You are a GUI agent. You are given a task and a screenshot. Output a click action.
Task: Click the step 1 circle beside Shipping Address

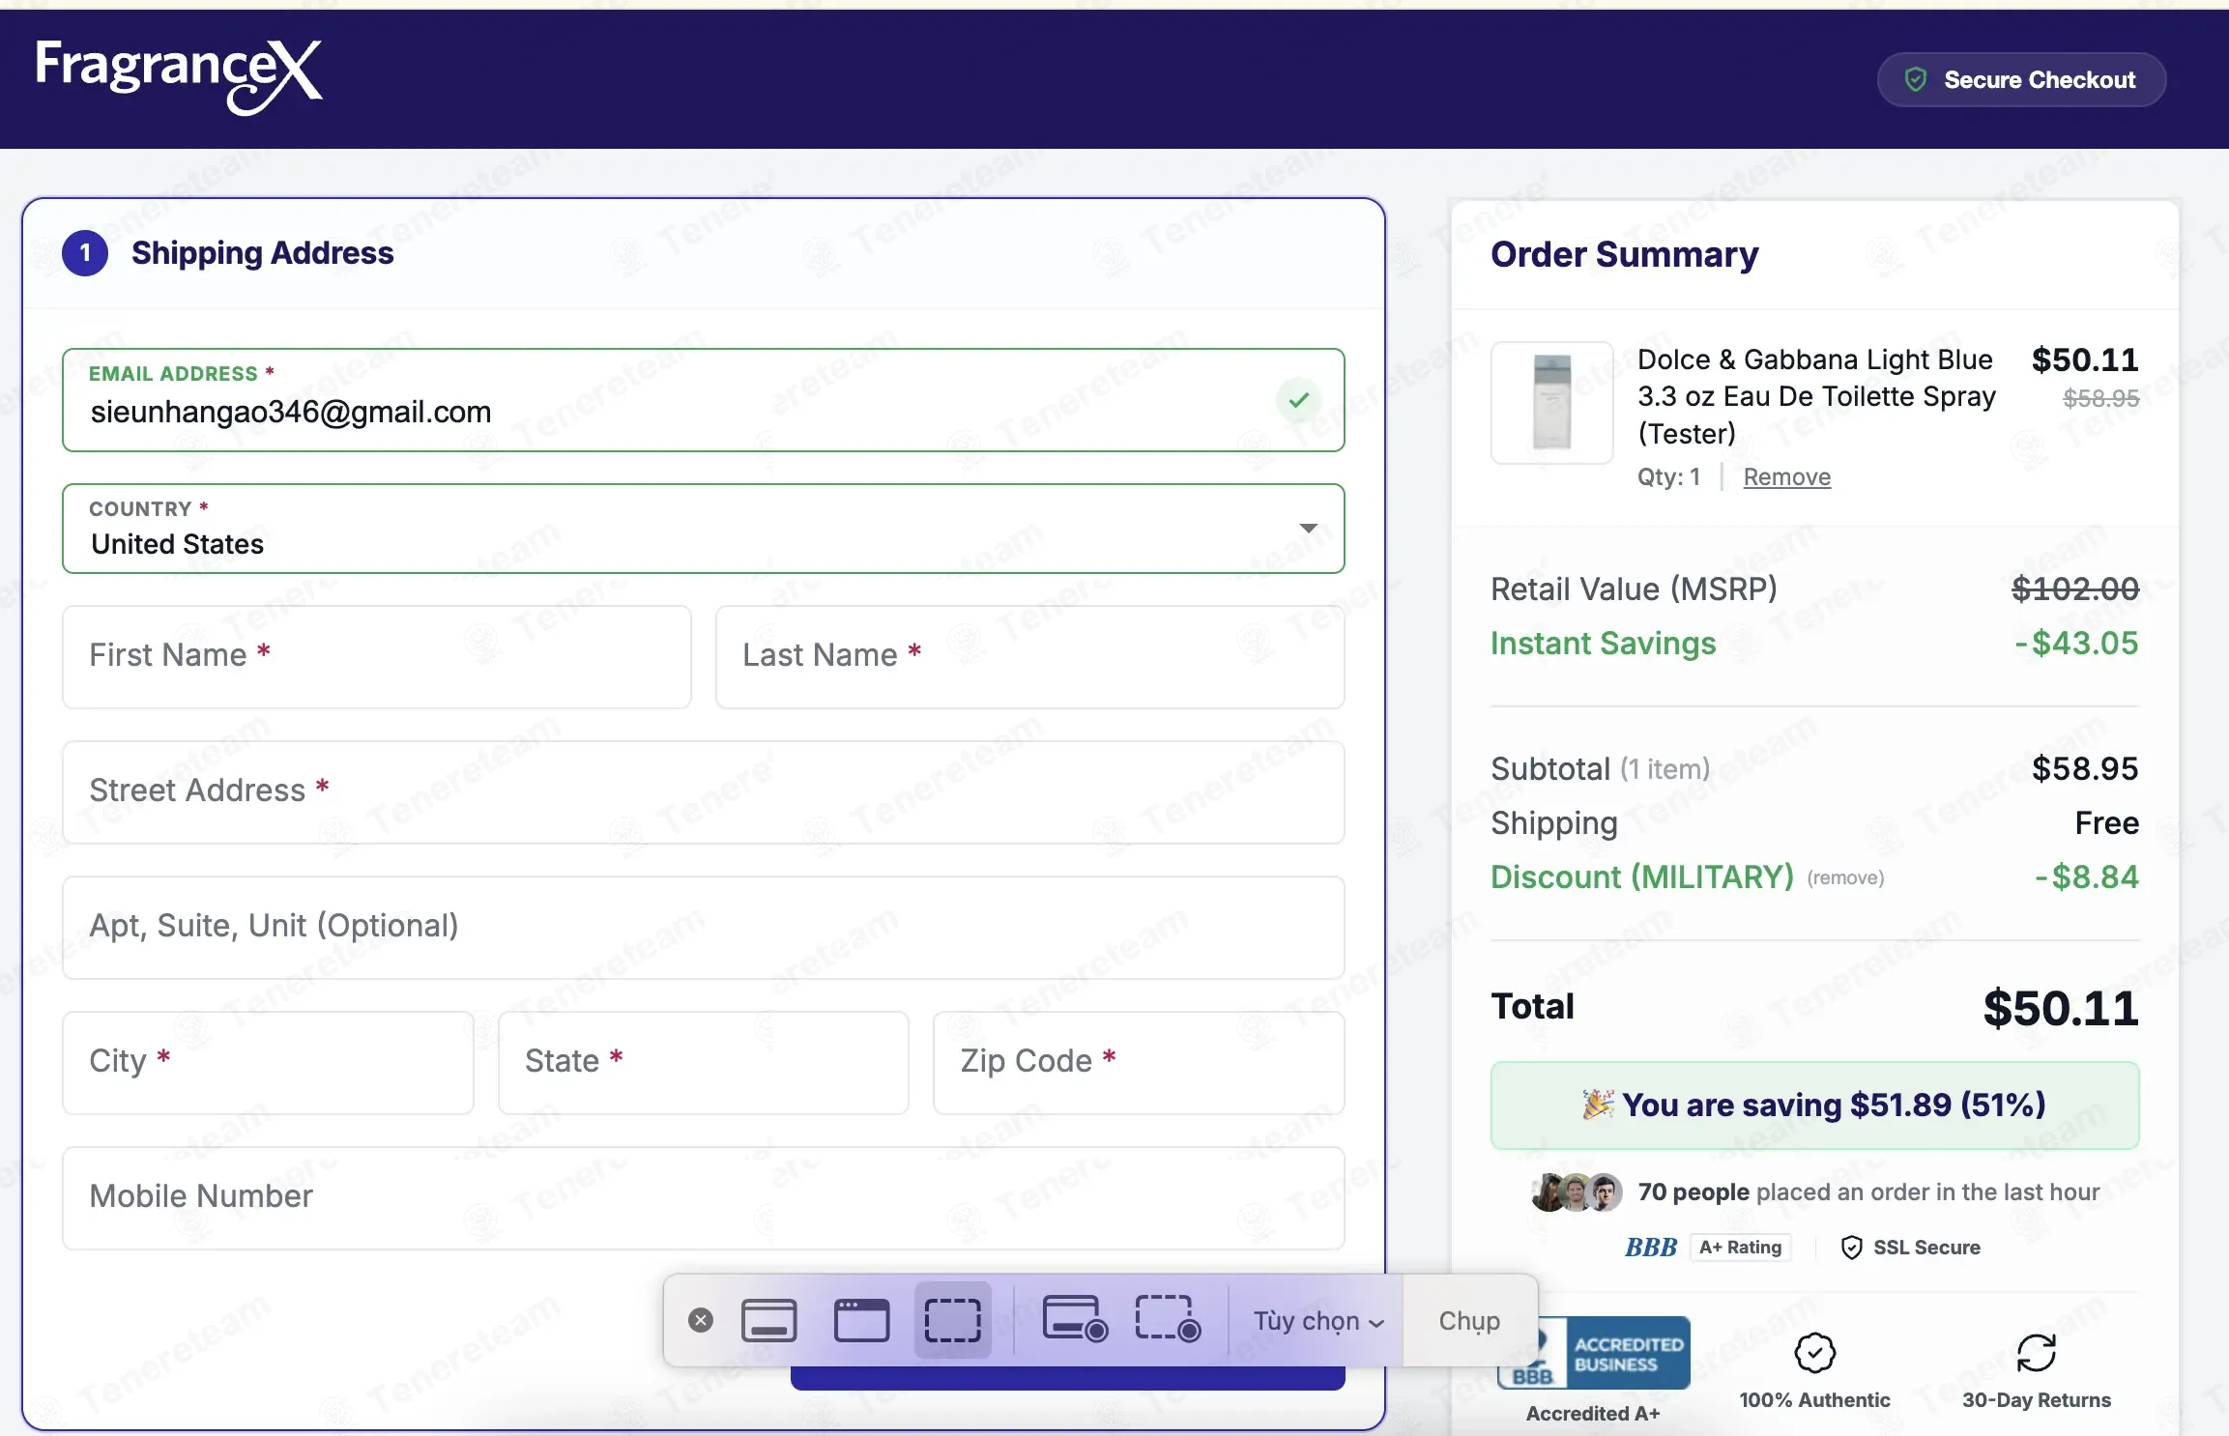coord(85,253)
